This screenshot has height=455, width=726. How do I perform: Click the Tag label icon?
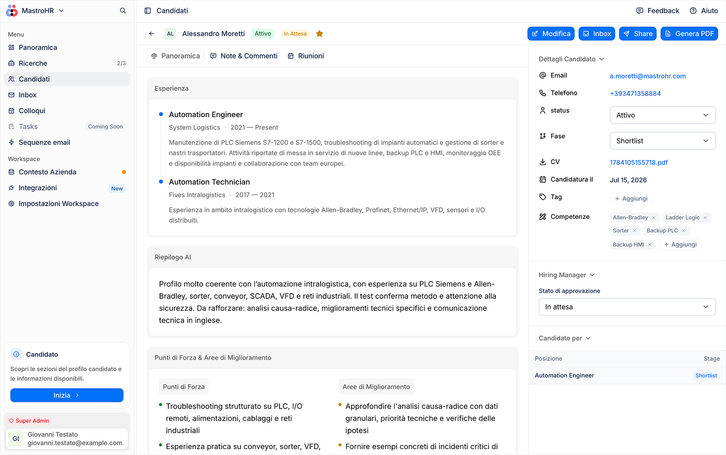543,197
